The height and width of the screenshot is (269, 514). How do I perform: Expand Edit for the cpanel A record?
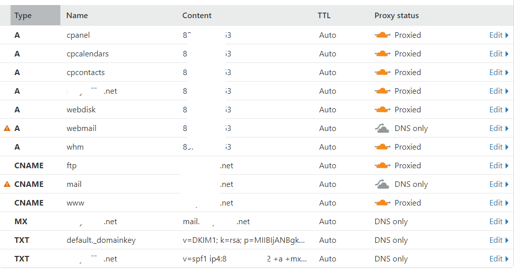click(498, 35)
